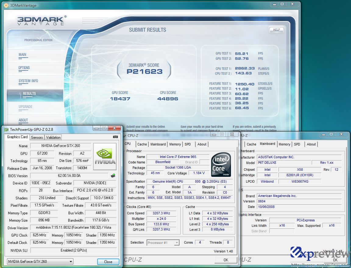Screen dimensions: 351x268
Task: Click the mainboard model P6T DELUXE
Action: point(284,163)
